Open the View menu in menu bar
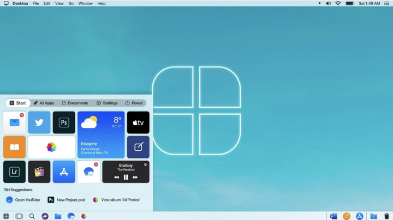 pyautogui.click(x=59, y=3)
